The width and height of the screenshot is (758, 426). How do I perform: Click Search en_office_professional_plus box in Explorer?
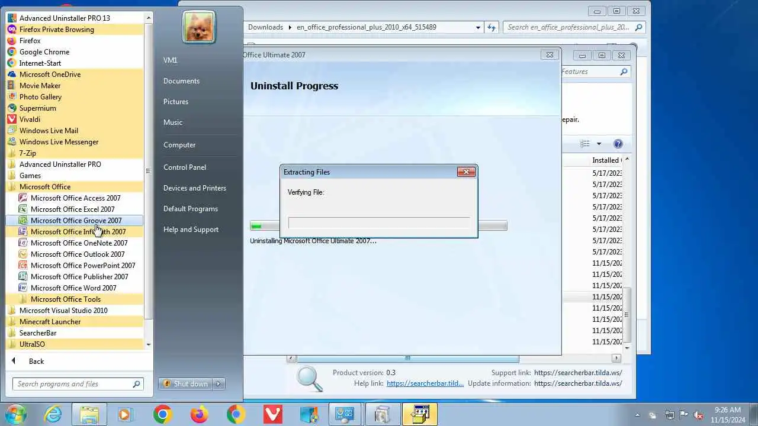574,27
